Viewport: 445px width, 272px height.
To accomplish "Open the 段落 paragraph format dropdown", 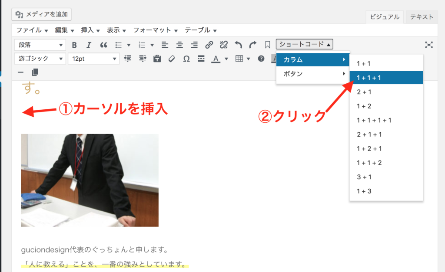I will pos(40,45).
